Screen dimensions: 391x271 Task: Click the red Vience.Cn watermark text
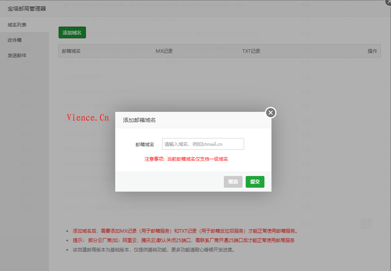point(87,117)
